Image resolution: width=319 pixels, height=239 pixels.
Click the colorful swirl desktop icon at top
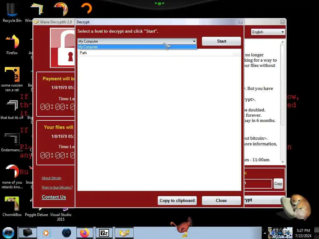pyautogui.click(x=61, y=9)
